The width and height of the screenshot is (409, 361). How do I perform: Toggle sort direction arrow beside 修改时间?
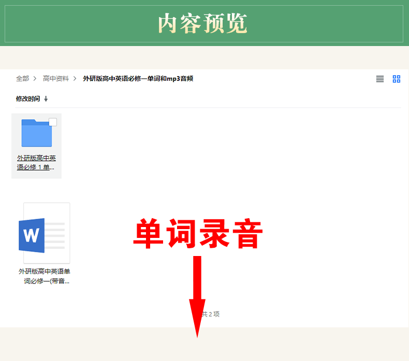pyautogui.click(x=46, y=99)
